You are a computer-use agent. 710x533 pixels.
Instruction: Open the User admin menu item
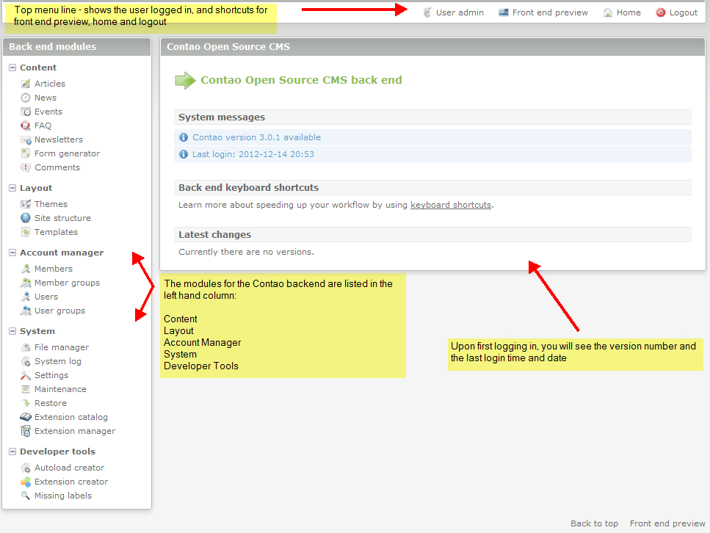pos(459,12)
